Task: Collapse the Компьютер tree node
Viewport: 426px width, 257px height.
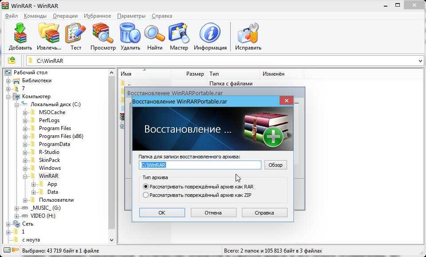Action: click(8, 97)
